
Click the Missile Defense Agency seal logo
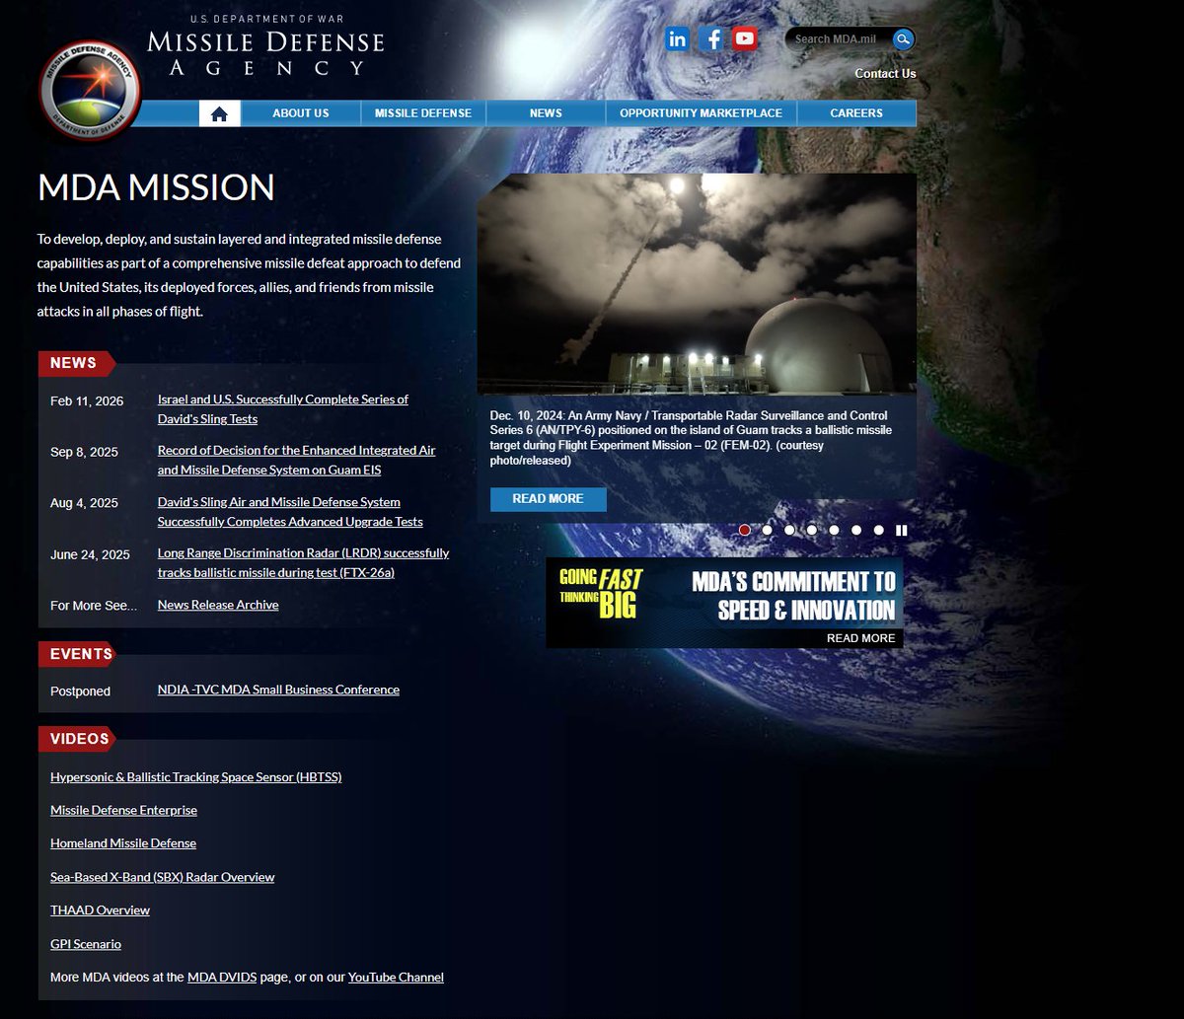tap(90, 91)
